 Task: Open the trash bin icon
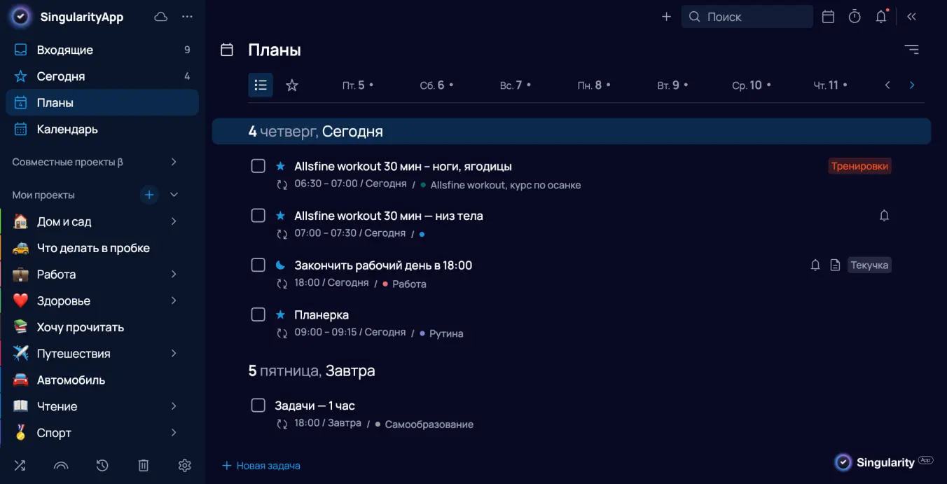(x=144, y=465)
